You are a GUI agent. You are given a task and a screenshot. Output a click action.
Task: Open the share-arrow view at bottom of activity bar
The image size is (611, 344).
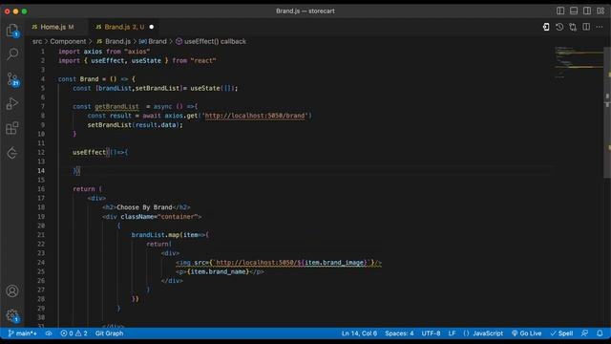tap(12, 153)
